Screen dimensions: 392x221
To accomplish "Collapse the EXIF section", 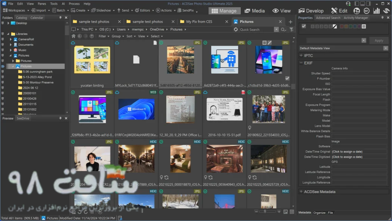I will [x=301, y=63].
